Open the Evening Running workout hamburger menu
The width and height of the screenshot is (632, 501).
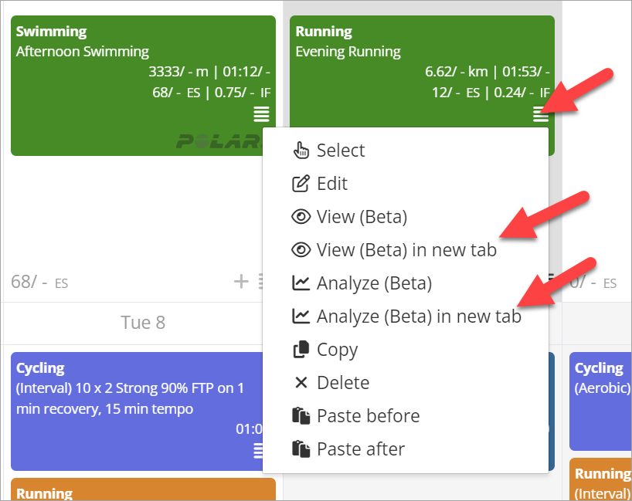541,114
